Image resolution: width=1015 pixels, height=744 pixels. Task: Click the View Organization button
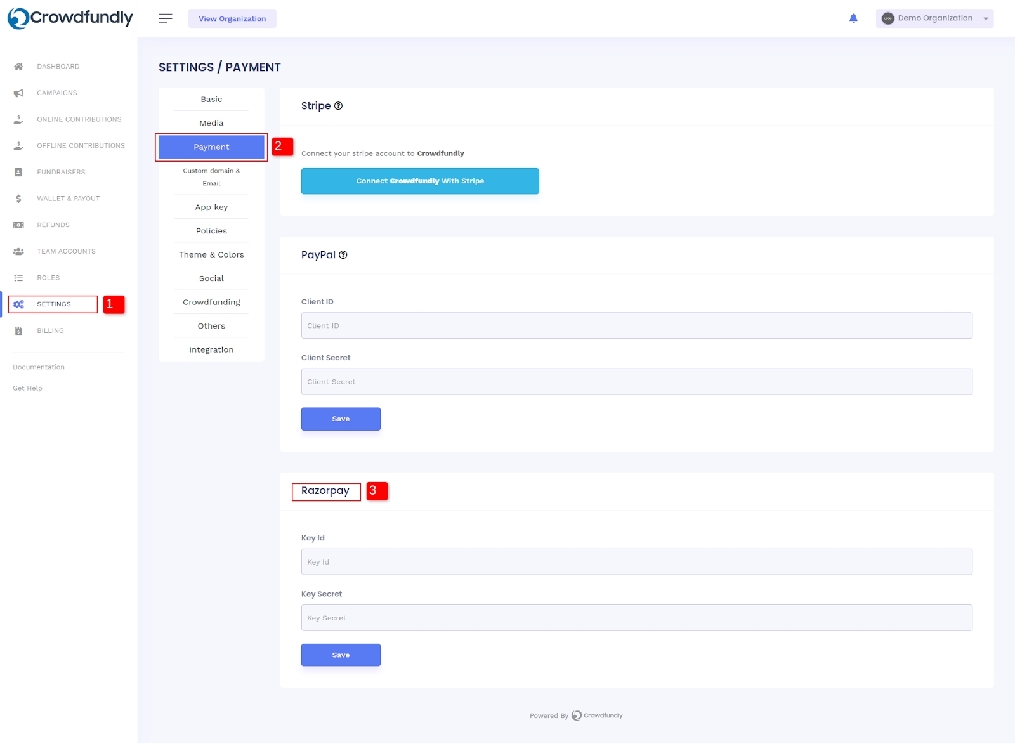coord(232,18)
